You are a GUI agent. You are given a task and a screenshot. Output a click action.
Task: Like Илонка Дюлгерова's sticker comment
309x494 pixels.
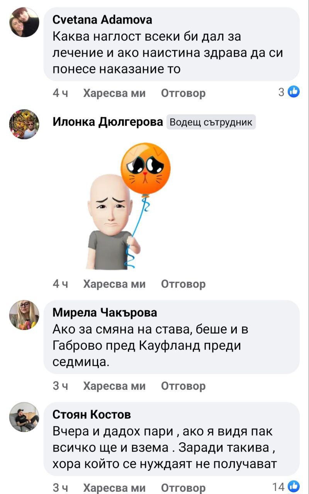point(114,284)
